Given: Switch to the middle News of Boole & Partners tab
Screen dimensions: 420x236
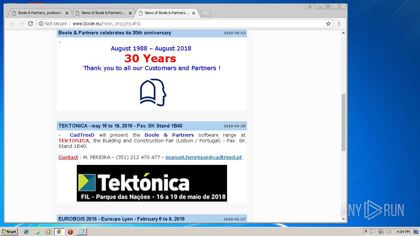Looking at the screenshot, I should (103, 13).
